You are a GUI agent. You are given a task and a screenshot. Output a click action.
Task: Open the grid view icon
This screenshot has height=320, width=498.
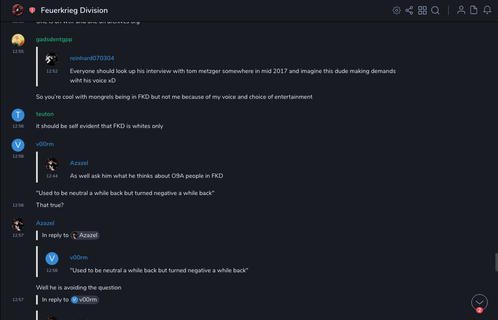point(422,10)
